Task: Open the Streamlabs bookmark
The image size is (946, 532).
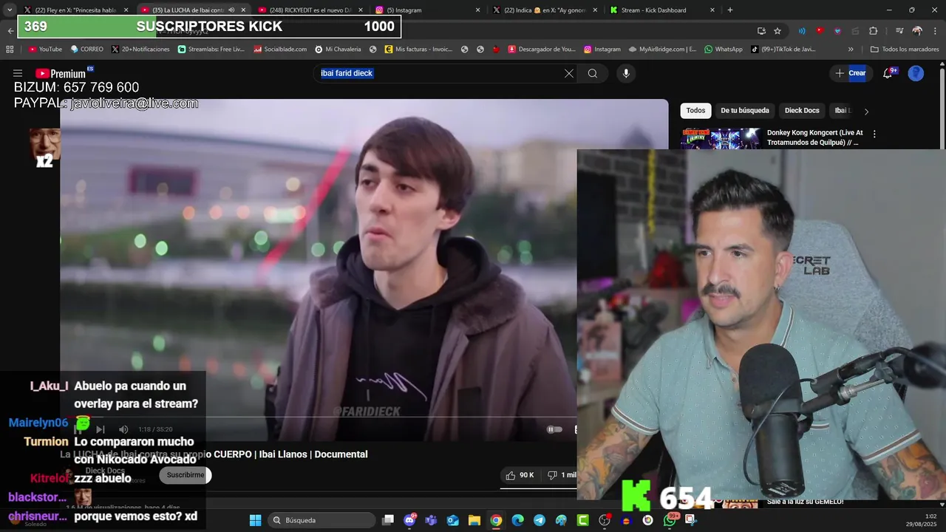Action: pyautogui.click(x=211, y=50)
